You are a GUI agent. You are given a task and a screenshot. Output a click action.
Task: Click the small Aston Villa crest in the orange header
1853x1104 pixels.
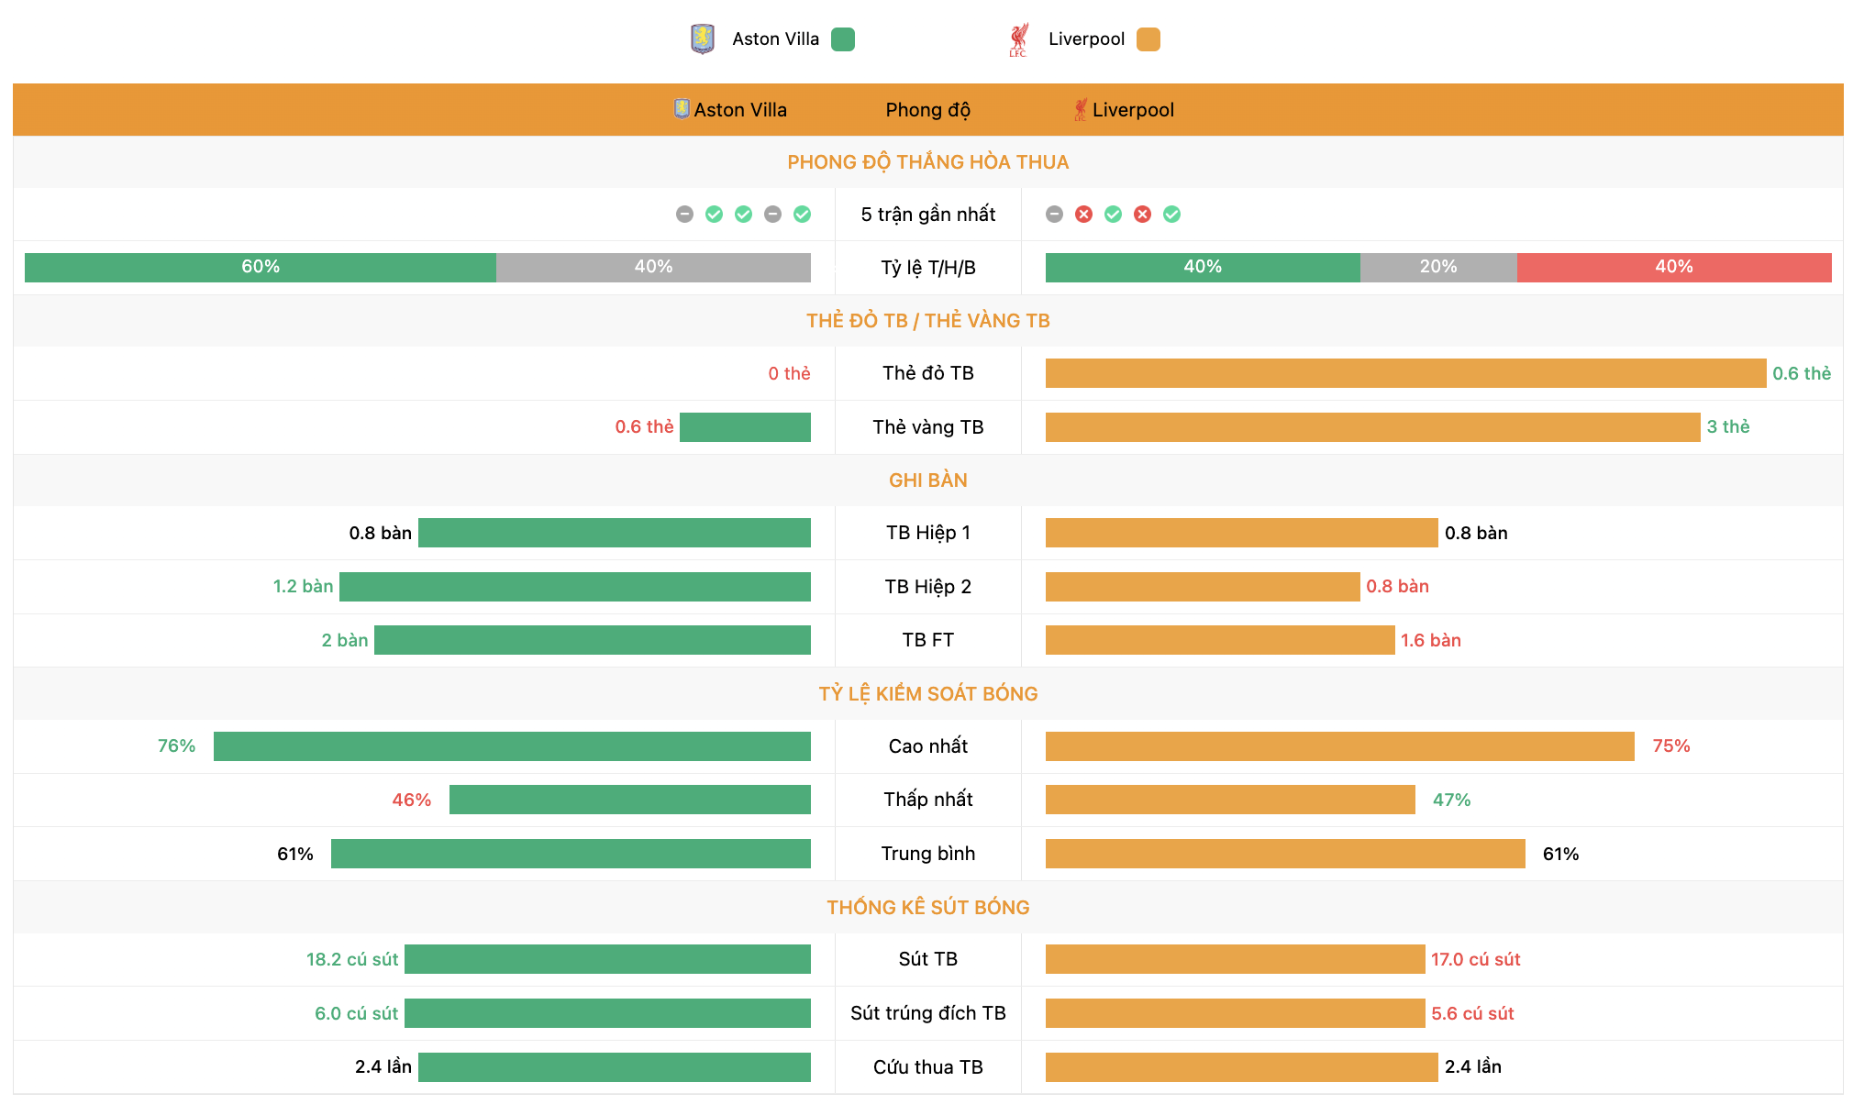[x=682, y=109]
